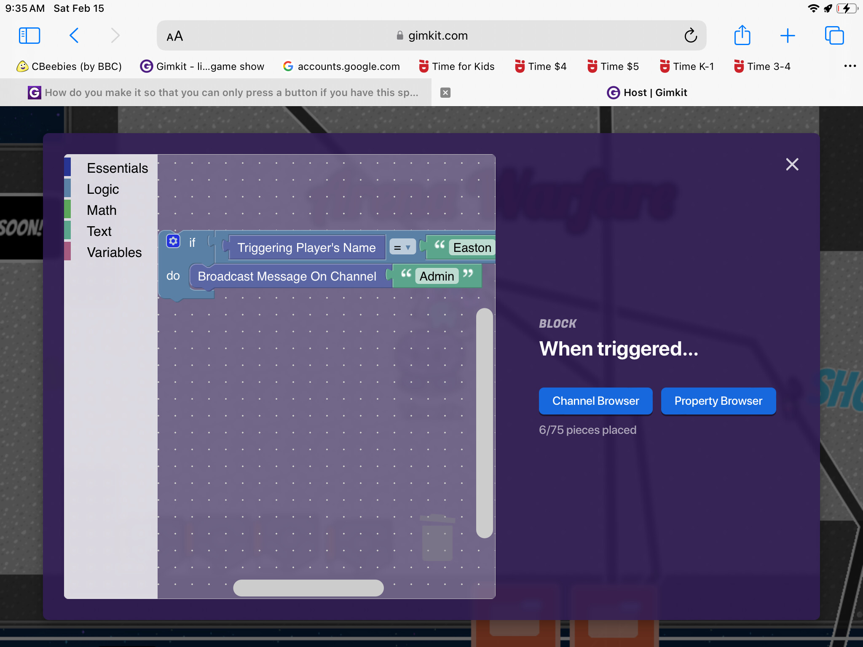
Task: Switch to the Host | Gimkit tab
Action: 647,92
